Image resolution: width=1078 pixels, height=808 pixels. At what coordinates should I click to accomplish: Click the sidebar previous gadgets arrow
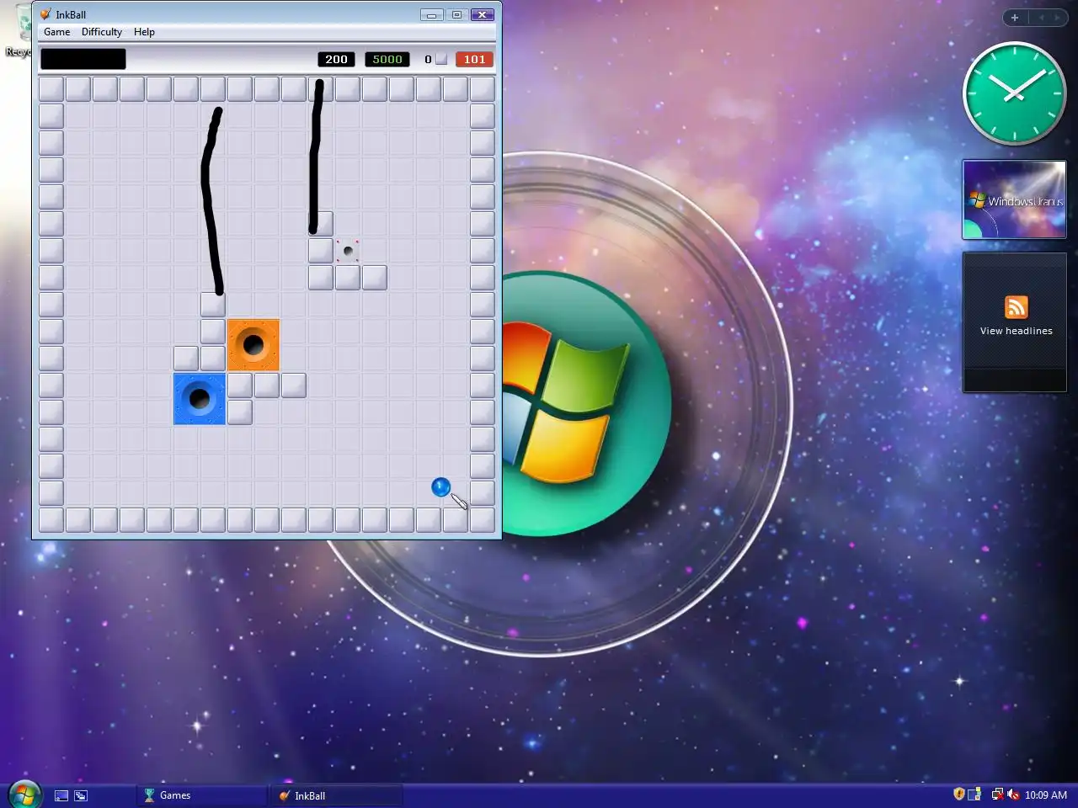click(1041, 18)
